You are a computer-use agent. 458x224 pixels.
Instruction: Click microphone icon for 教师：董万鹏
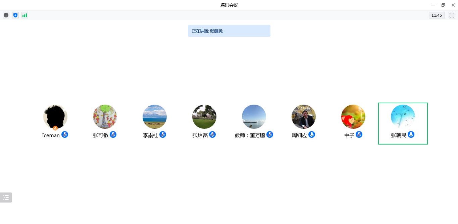[x=270, y=135]
